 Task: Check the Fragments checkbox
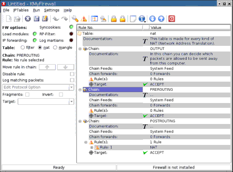(x=28, y=95)
